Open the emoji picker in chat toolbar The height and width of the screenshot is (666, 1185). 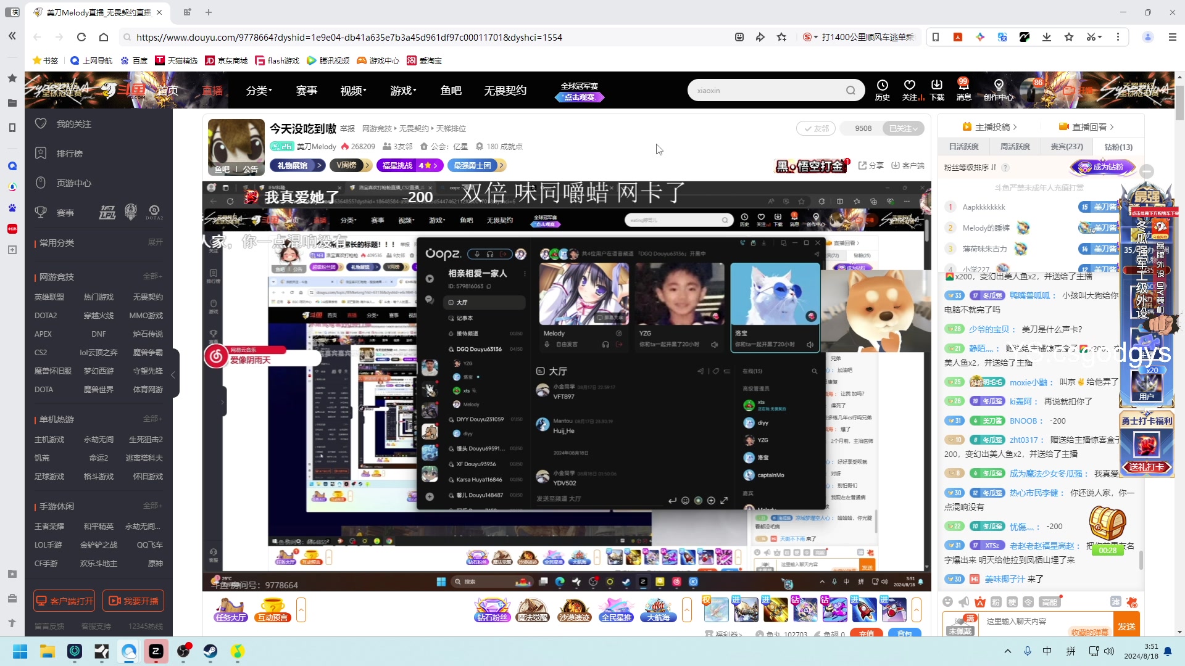(947, 602)
